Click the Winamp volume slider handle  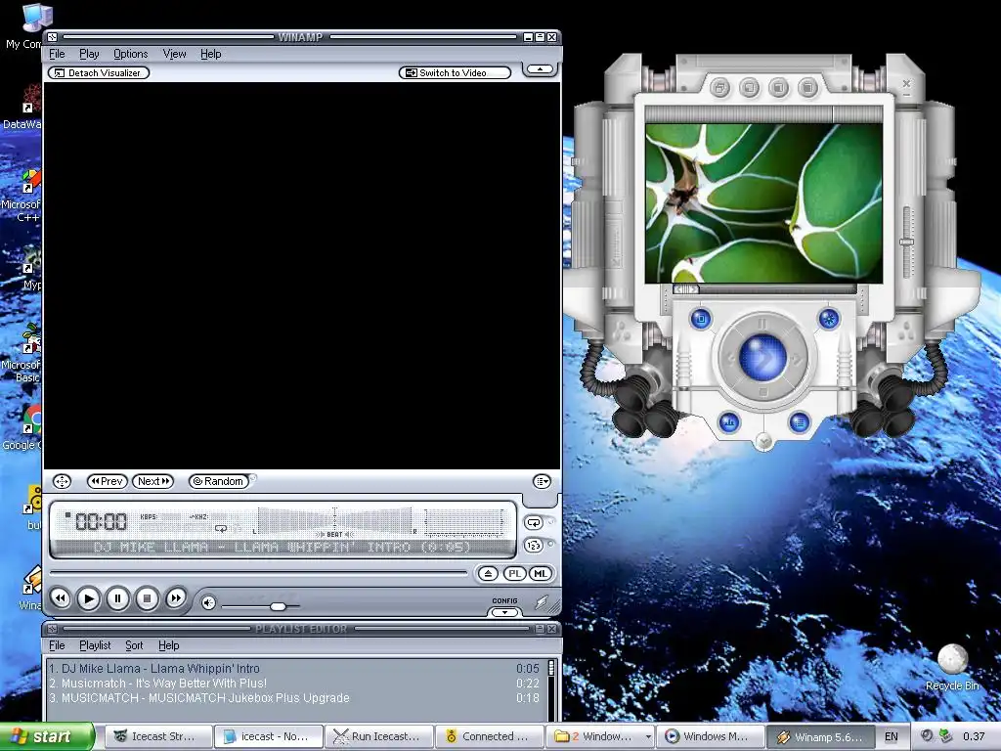pos(278,606)
